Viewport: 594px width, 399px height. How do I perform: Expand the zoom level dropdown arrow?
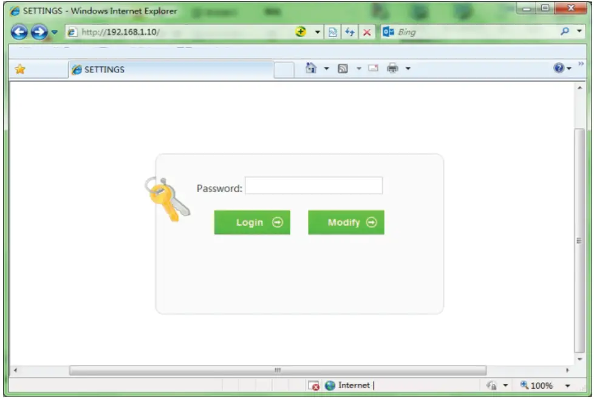tap(567, 386)
